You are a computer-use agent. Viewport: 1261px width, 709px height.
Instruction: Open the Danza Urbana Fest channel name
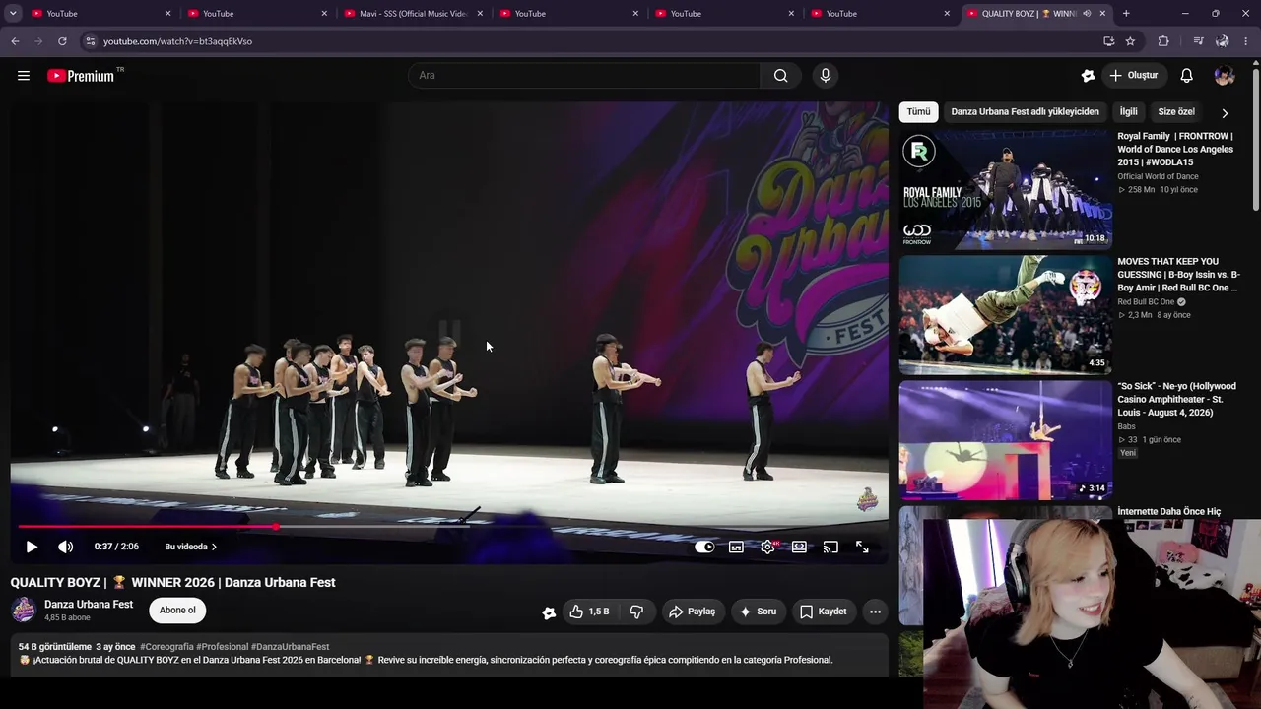tap(89, 605)
